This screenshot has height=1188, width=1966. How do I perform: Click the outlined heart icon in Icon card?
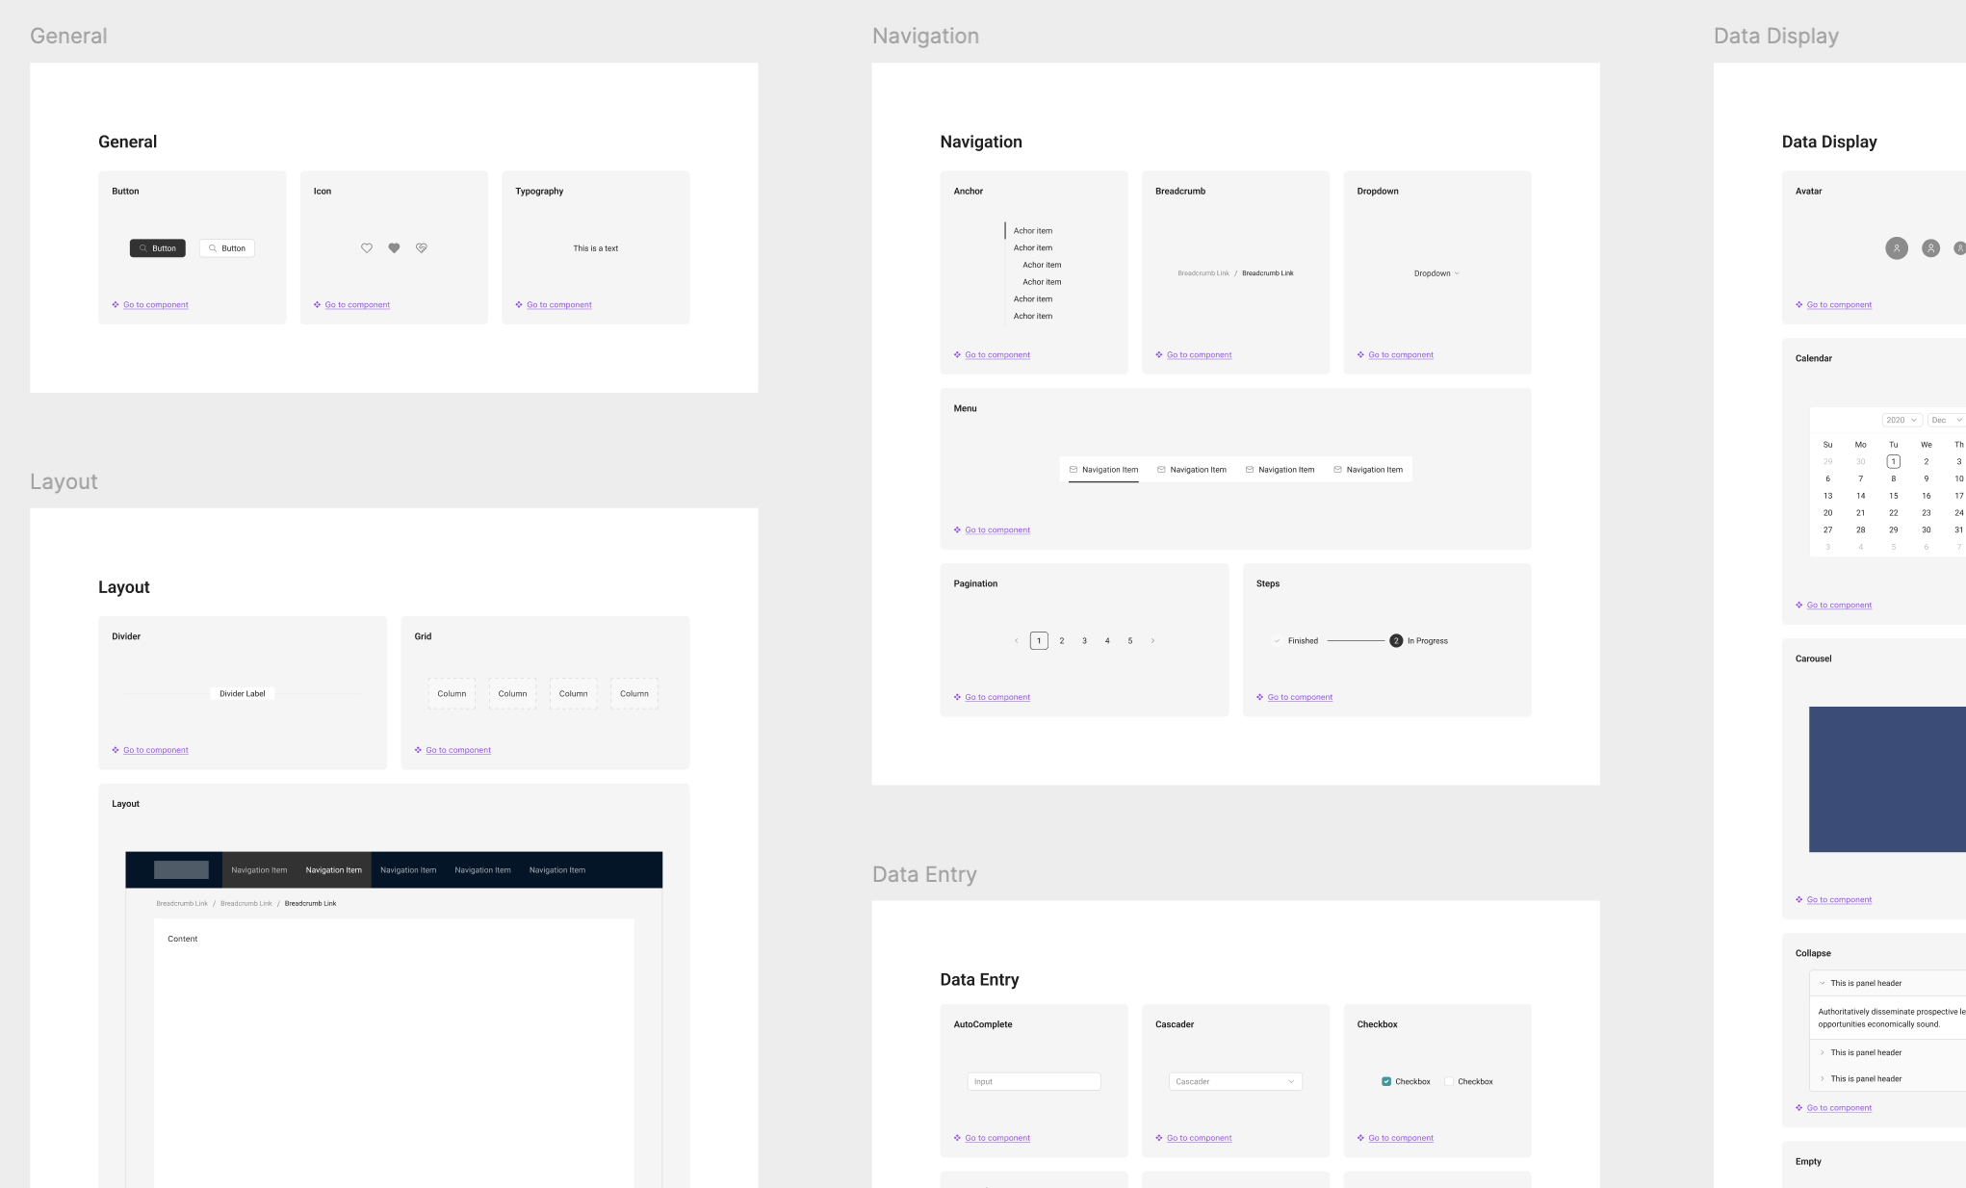367,248
